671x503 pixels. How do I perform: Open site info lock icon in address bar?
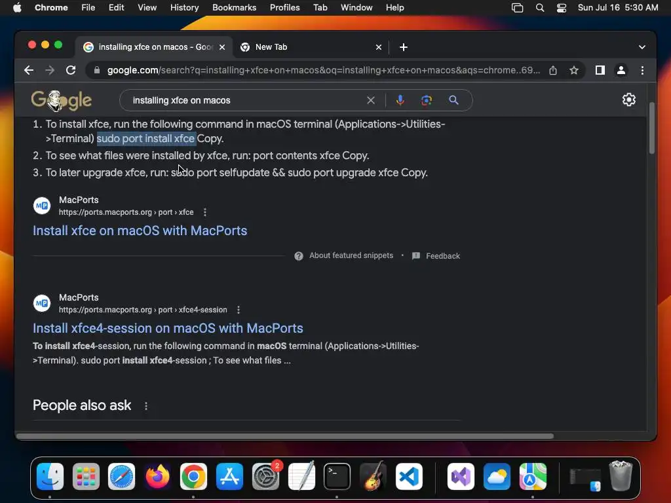point(97,70)
